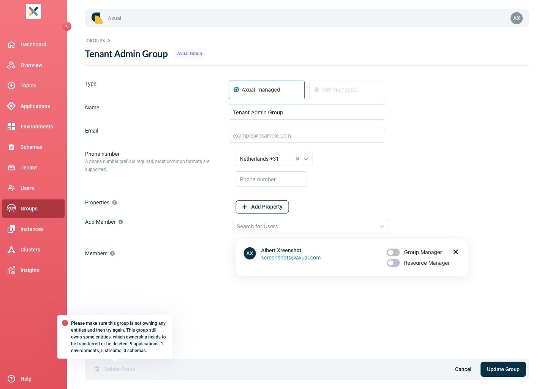Remove Albert Xreenshot from members
The image size is (547, 389).
pyautogui.click(x=455, y=252)
